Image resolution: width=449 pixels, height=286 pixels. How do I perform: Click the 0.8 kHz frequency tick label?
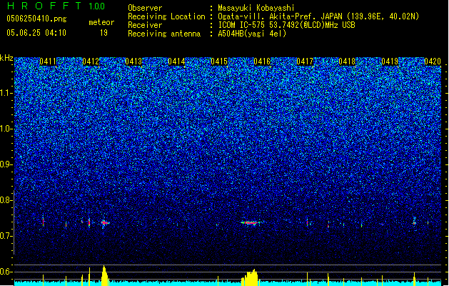pyautogui.click(x=6, y=200)
